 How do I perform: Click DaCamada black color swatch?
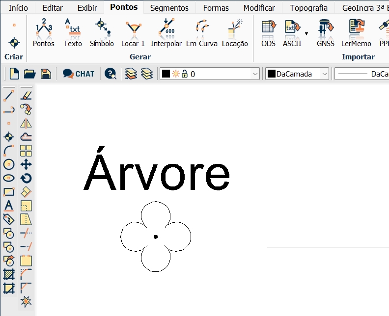click(x=272, y=74)
